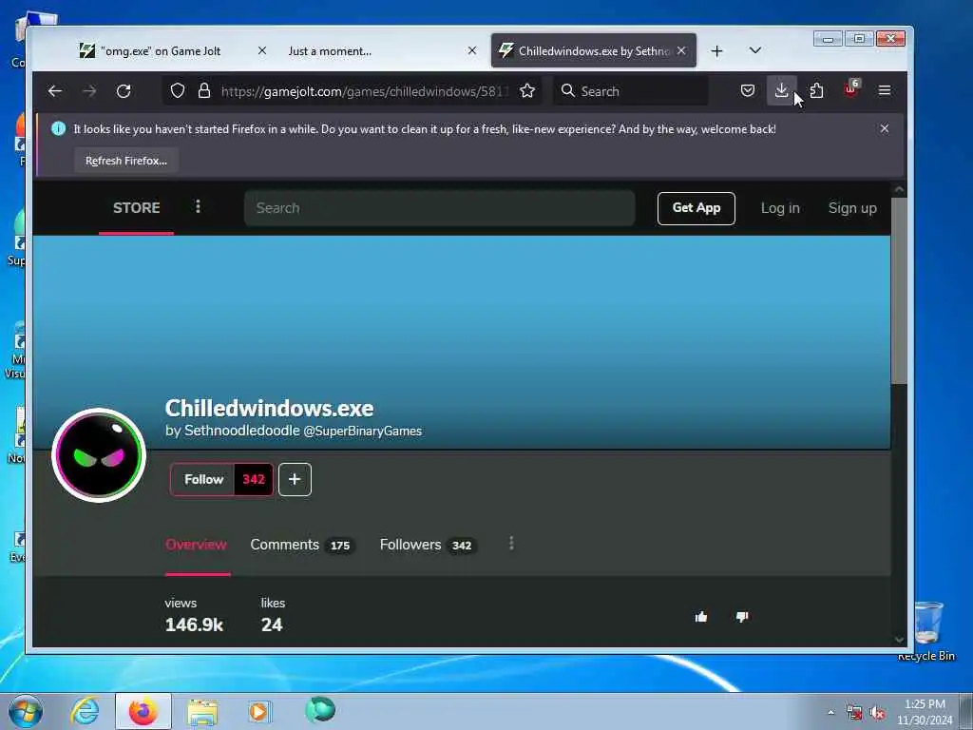Click the padlock site security icon

(x=203, y=90)
